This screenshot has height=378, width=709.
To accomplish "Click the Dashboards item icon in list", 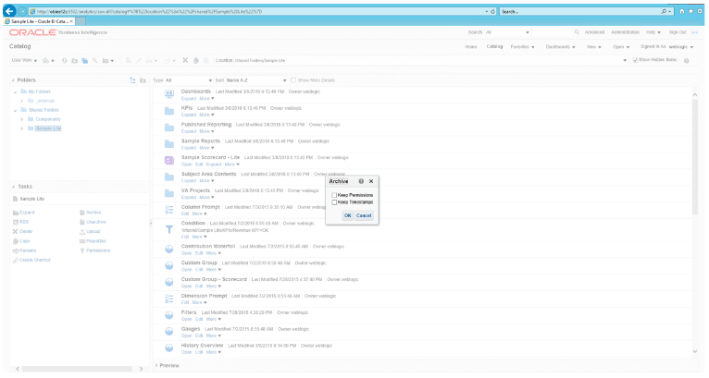I will pos(169,94).
